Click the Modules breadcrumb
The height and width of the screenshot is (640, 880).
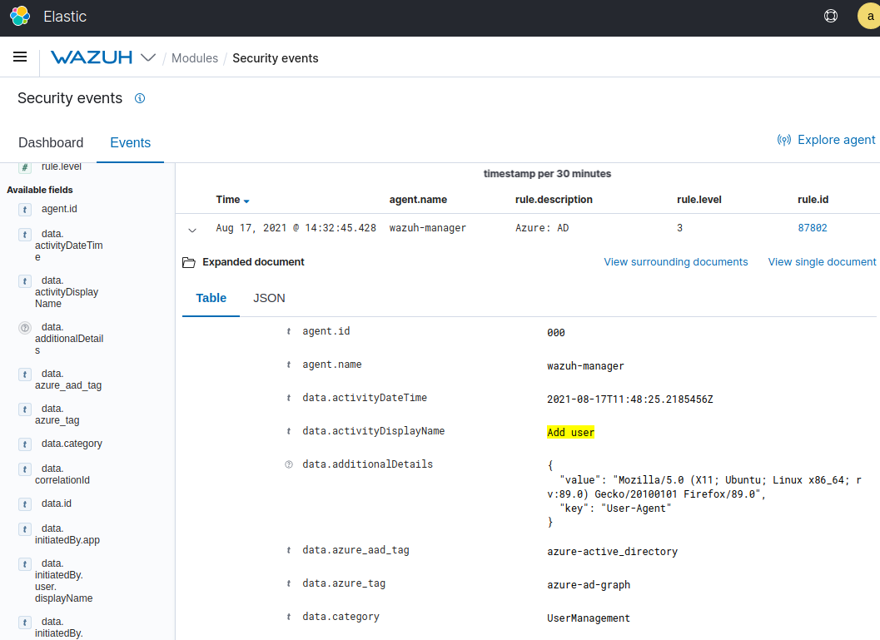(x=195, y=58)
